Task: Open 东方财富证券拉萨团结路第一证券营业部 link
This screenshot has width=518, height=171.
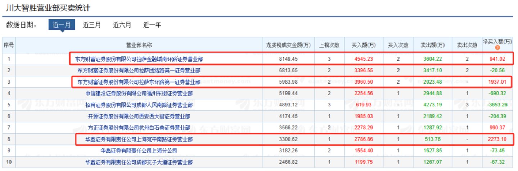Action: [x=139, y=70]
